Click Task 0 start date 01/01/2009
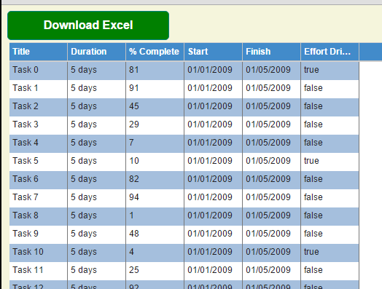This screenshot has width=382, height=289. [214, 71]
